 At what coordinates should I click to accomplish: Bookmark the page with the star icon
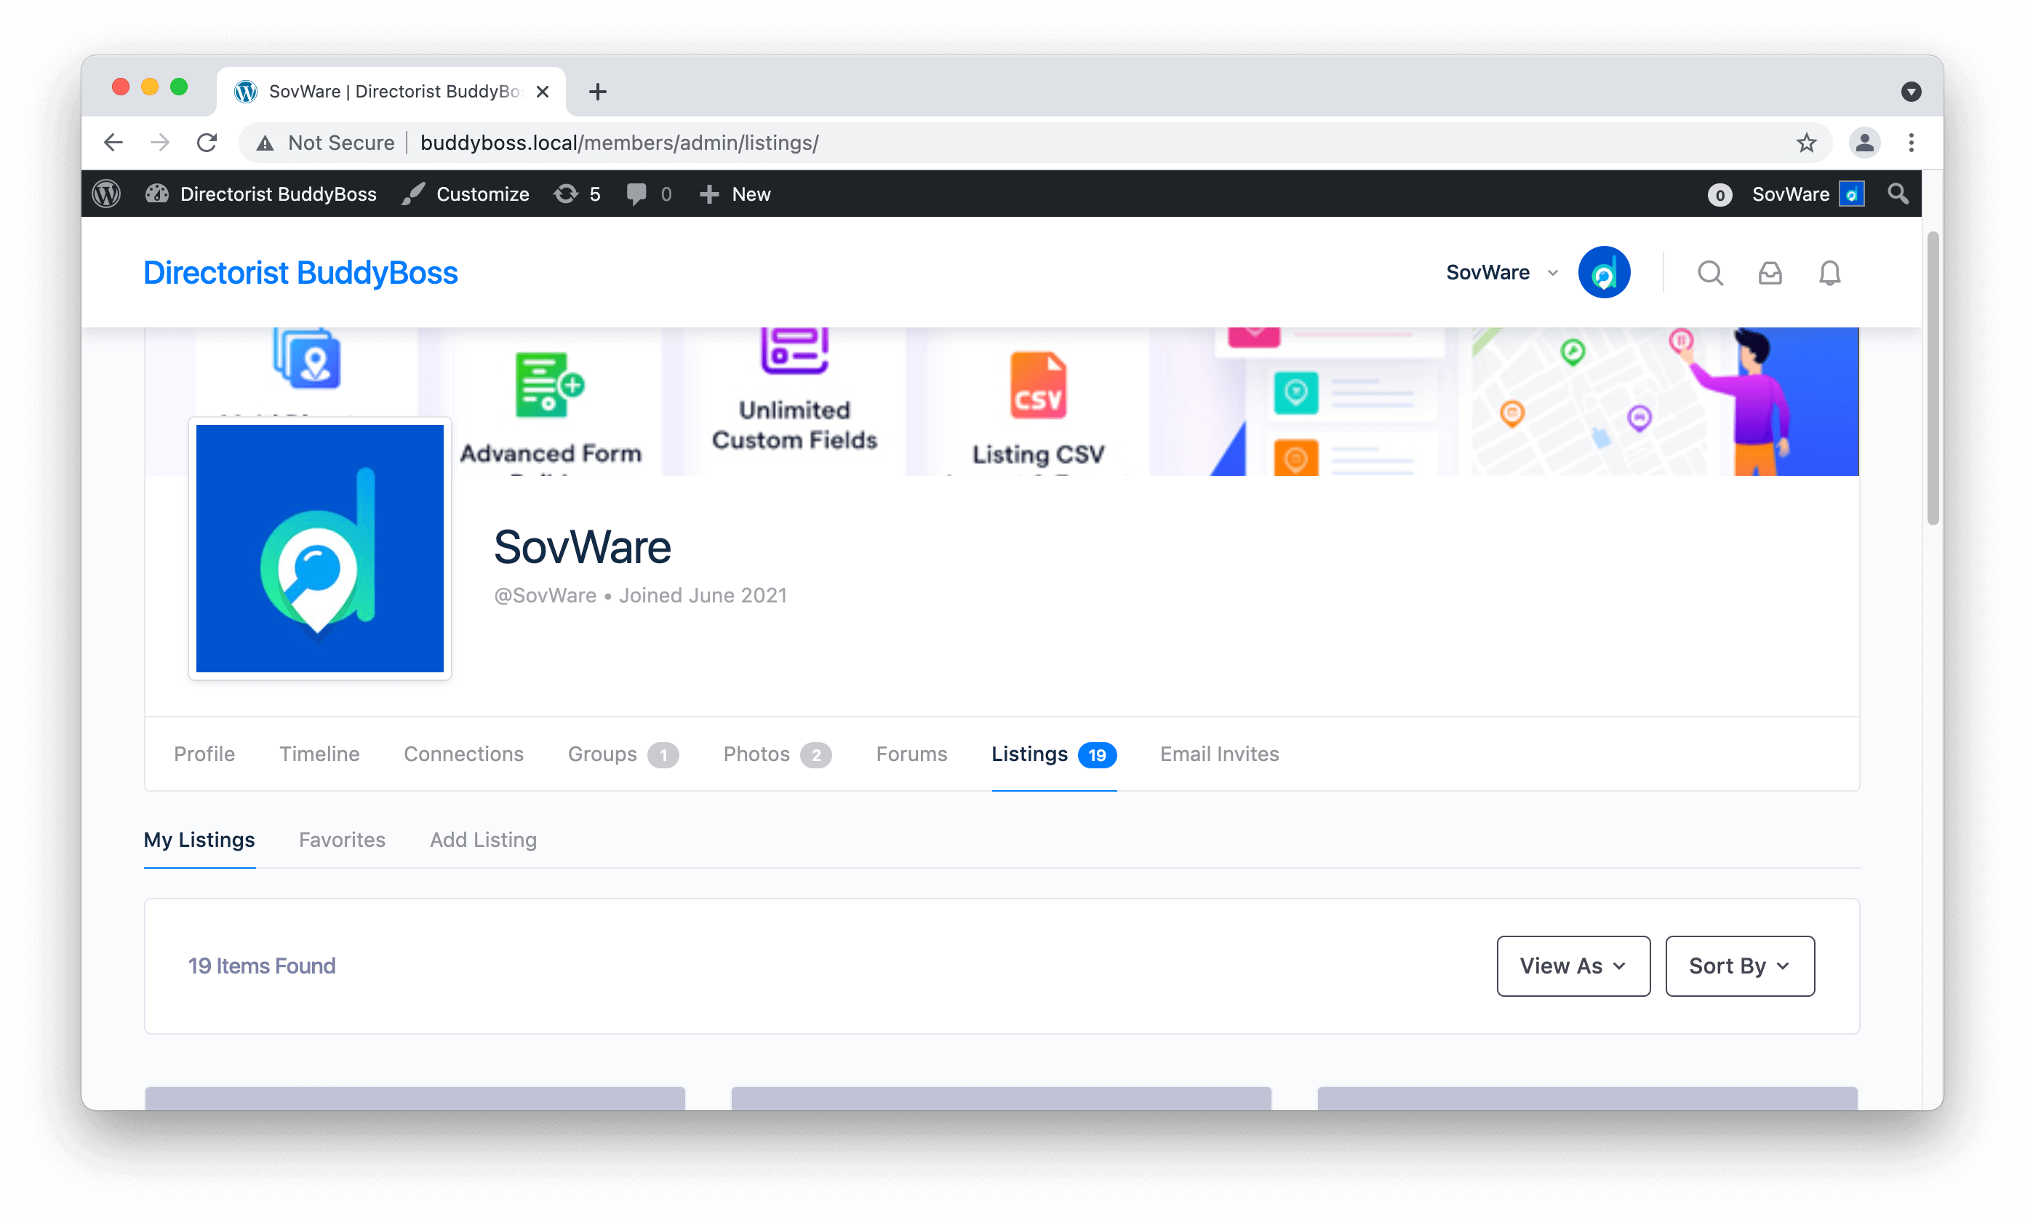(1806, 142)
